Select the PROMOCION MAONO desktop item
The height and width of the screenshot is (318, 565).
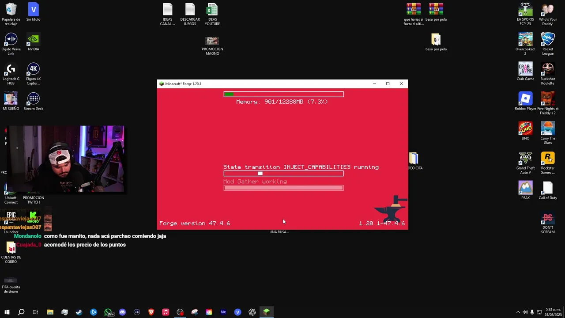pyautogui.click(x=212, y=45)
